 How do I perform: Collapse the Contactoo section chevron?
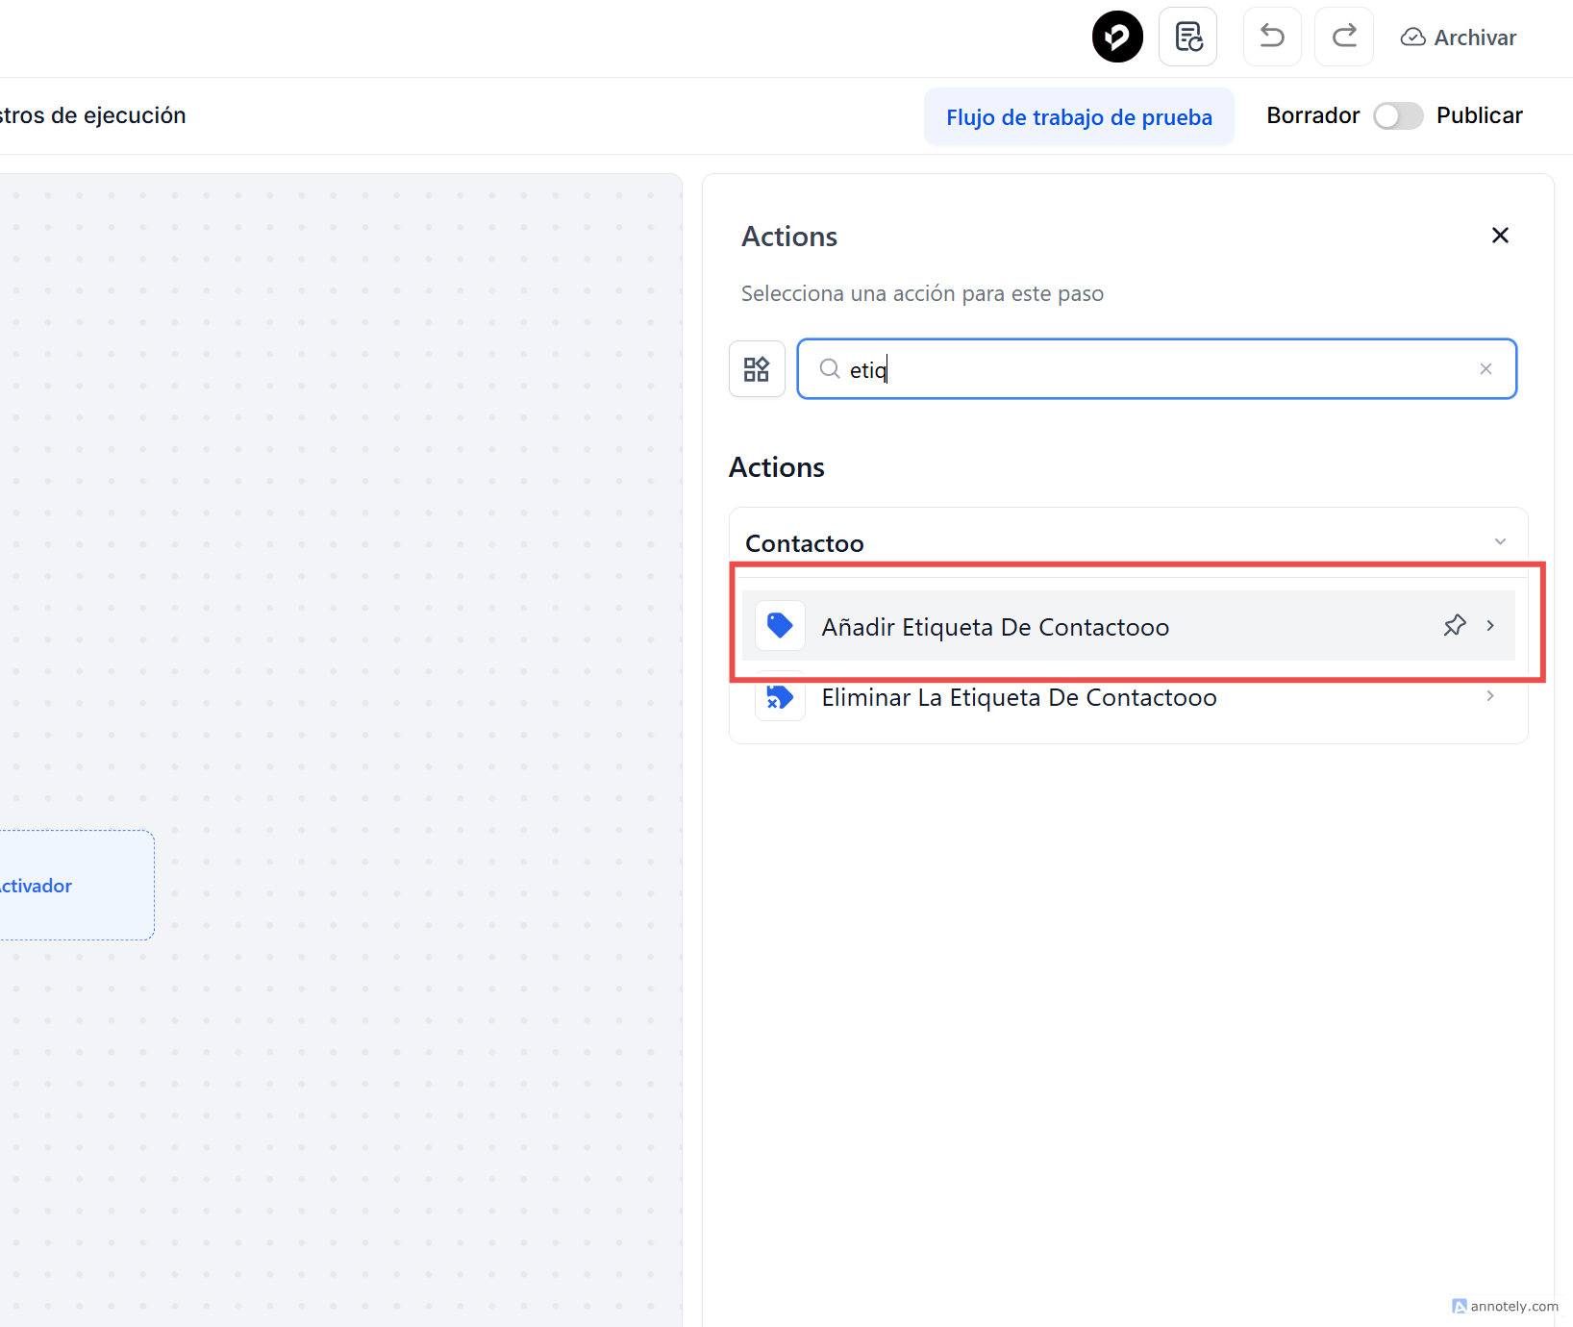coord(1500,542)
